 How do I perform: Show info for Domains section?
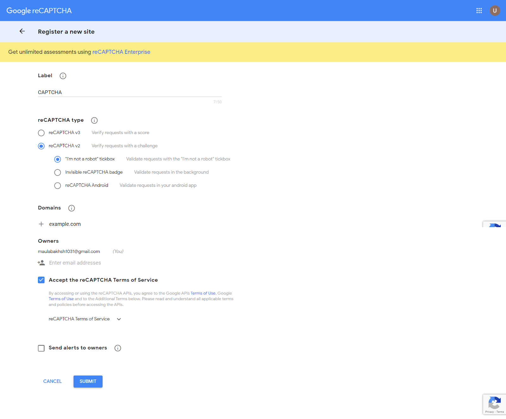click(x=71, y=208)
